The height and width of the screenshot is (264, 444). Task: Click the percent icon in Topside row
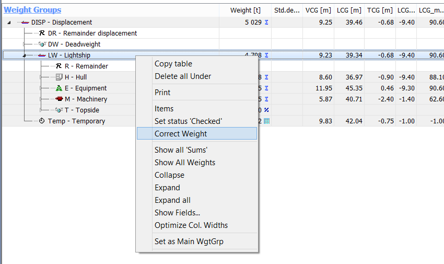[x=266, y=110]
